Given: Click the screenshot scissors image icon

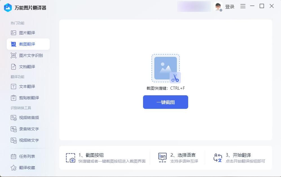Looking at the screenshot, I should pos(166,69).
